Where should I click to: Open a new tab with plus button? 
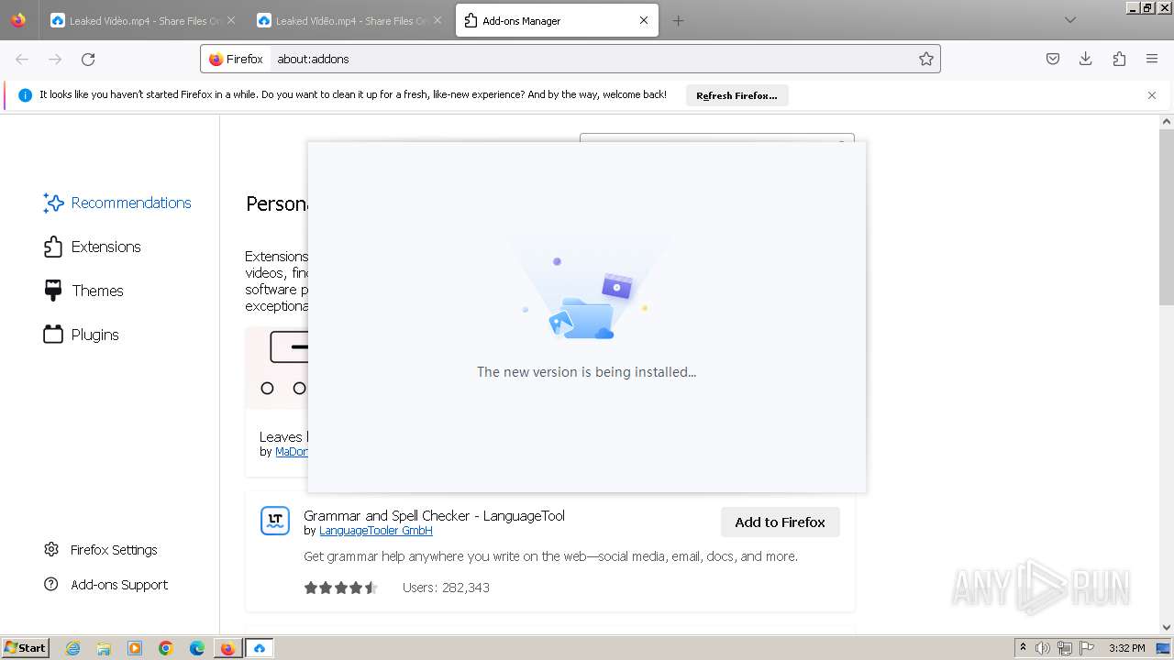point(678,20)
